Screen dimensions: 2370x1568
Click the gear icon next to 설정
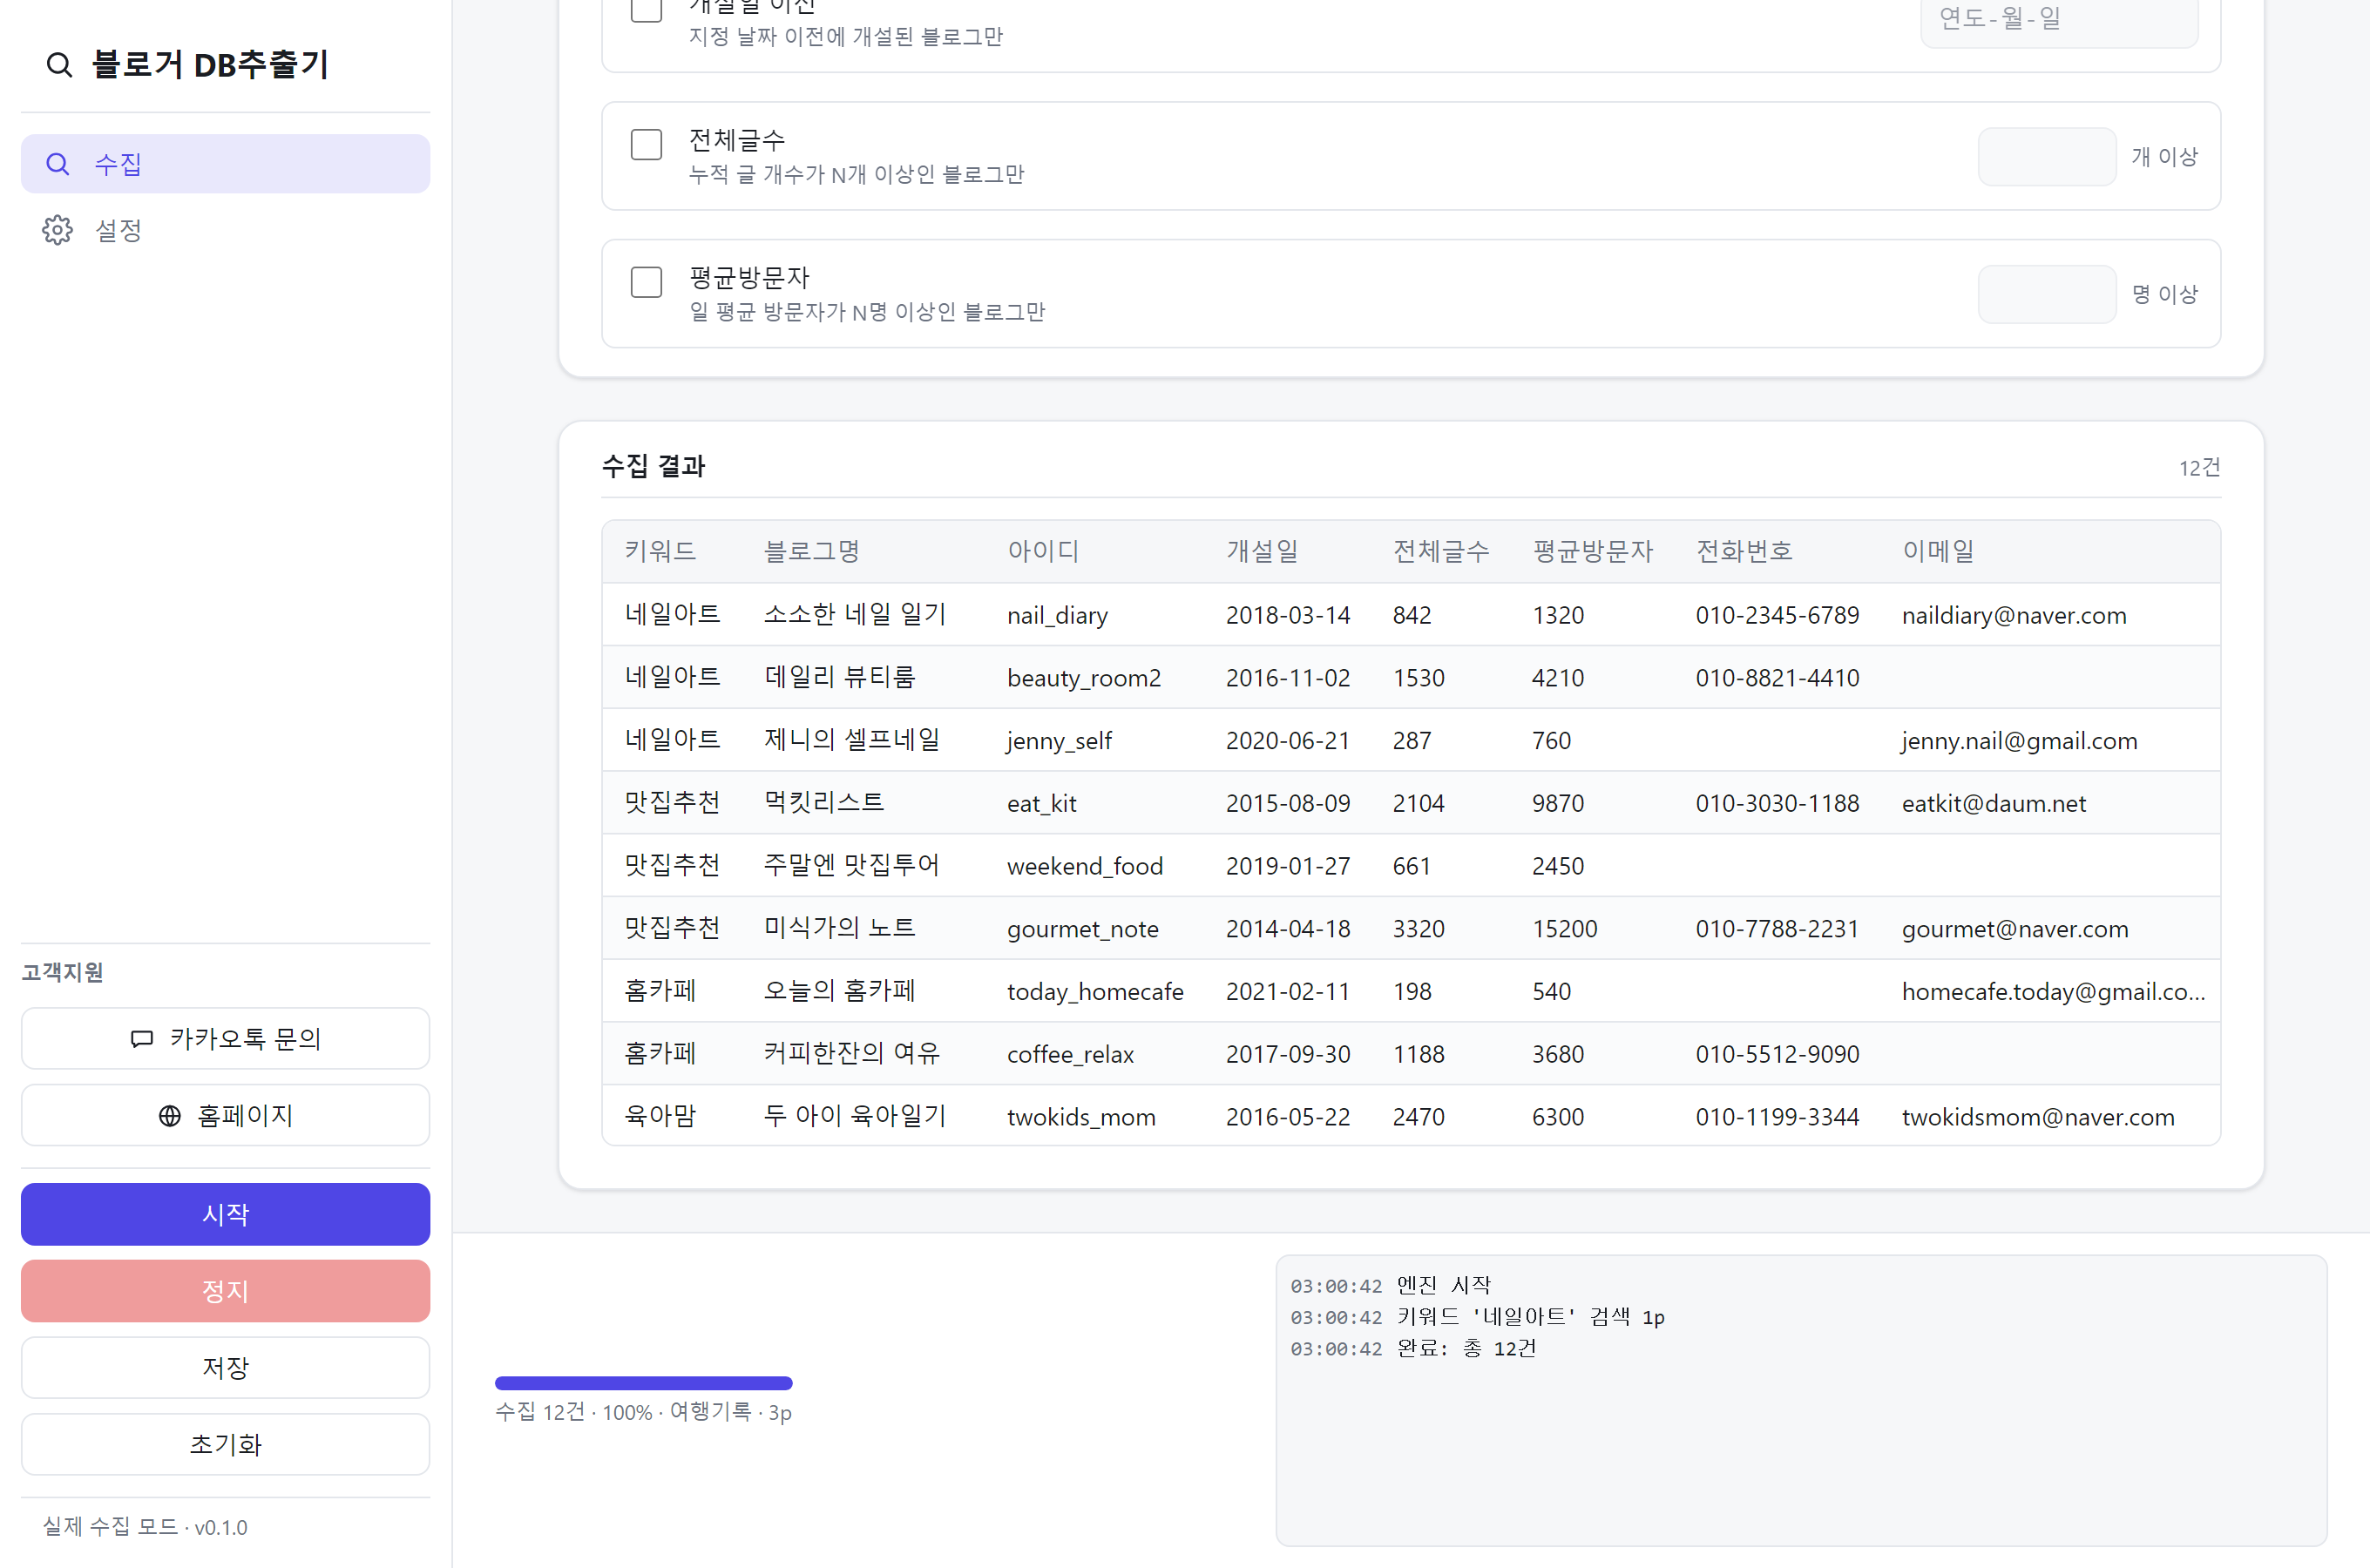(58, 230)
